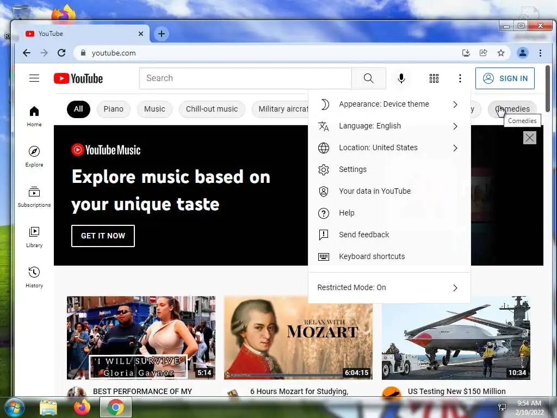This screenshot has height=418, width=557.
Task: Open the YouTube apps grid icon
Action: pos(434,78)
